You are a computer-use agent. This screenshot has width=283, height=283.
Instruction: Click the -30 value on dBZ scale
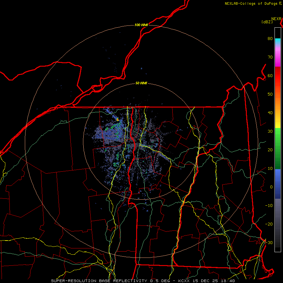click(269, 242)
